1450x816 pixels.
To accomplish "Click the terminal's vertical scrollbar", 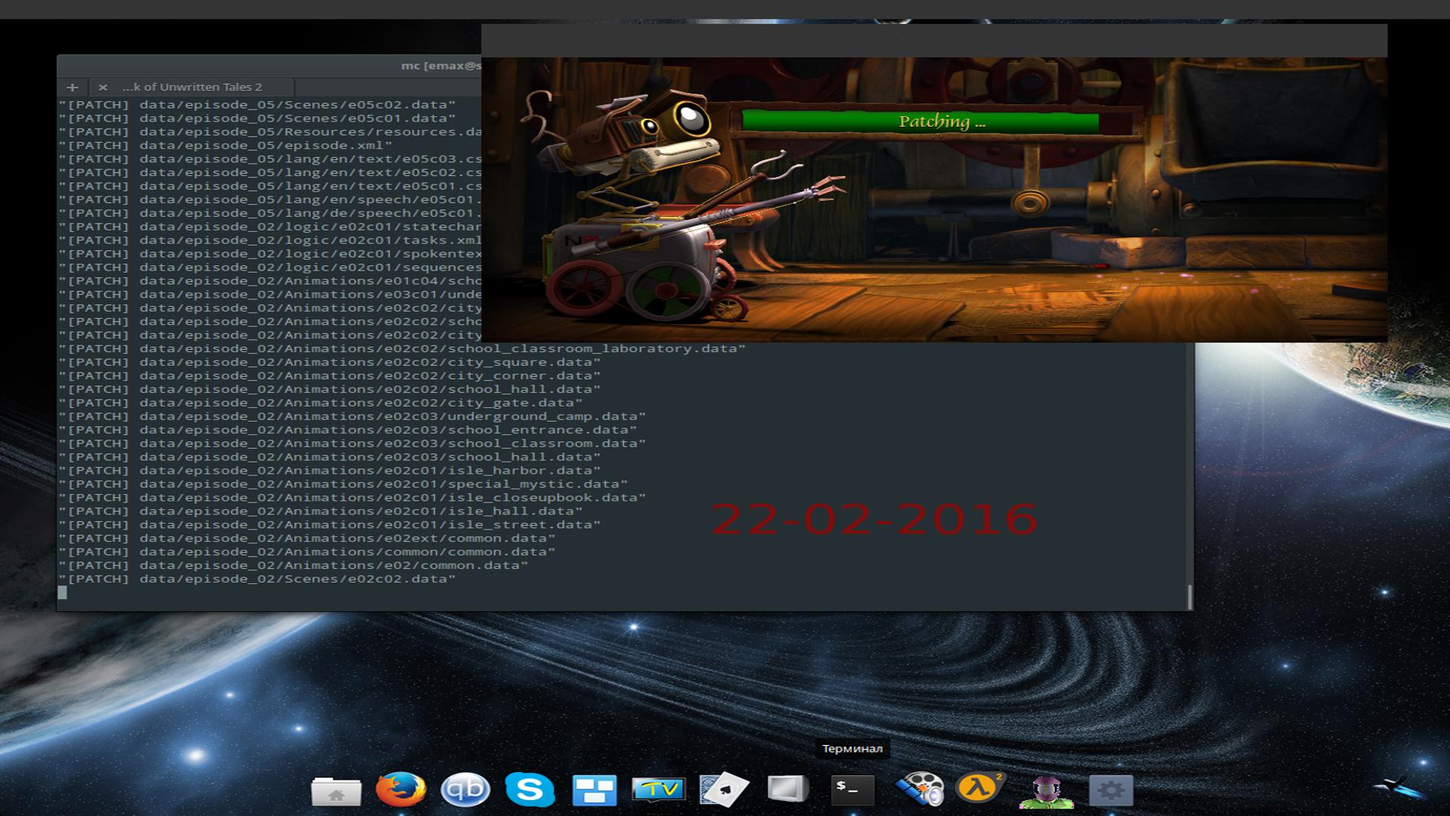I will (1189, 597).
